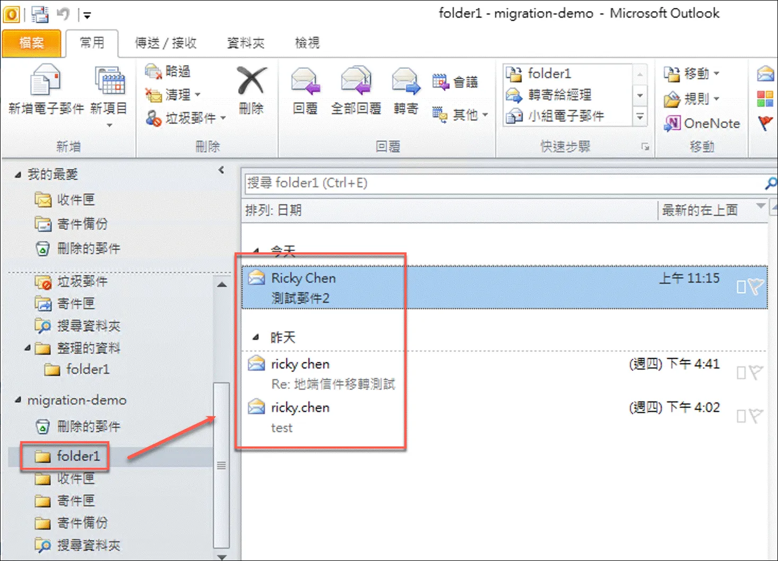Click the Send/Receive icon in quick access toolbar

[x=40, y=14]
